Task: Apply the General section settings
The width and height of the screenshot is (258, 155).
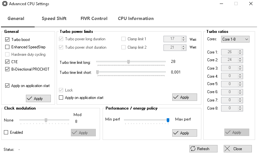Action: pos(38,98)
